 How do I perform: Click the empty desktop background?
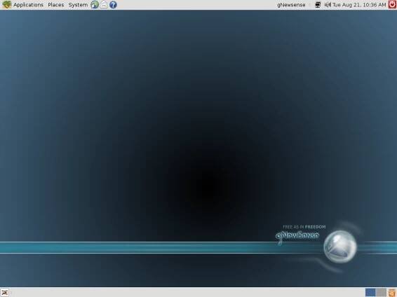(x=152, y=126)
